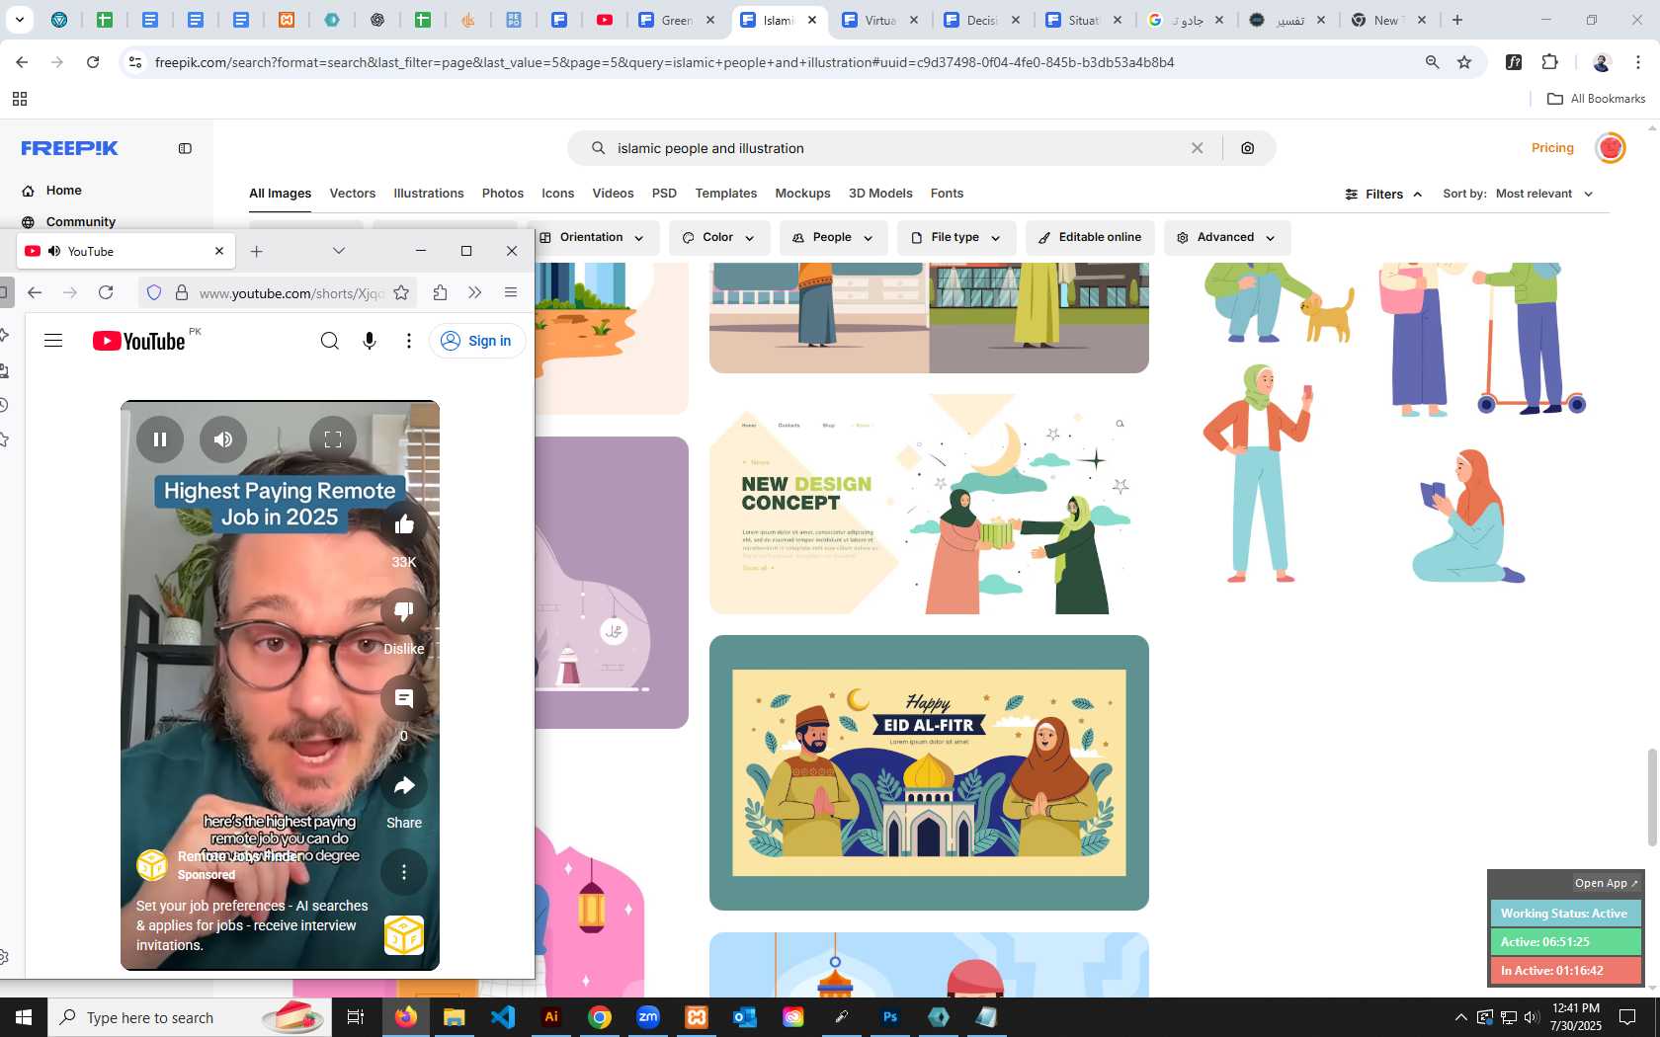
Task: Toggle the Editable online filter
Action: (x=1090, y=238)
